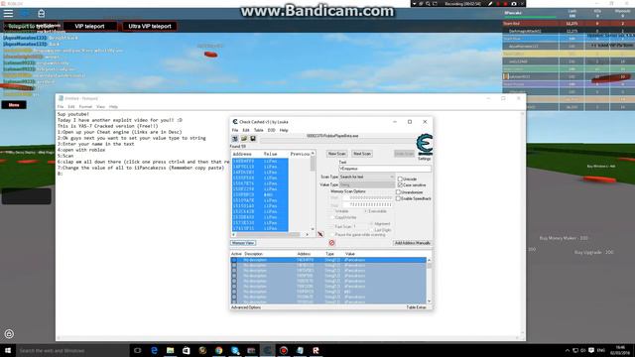Click the Next Scan button
This screenshot has width=635, height=357.
click(361, 154)
